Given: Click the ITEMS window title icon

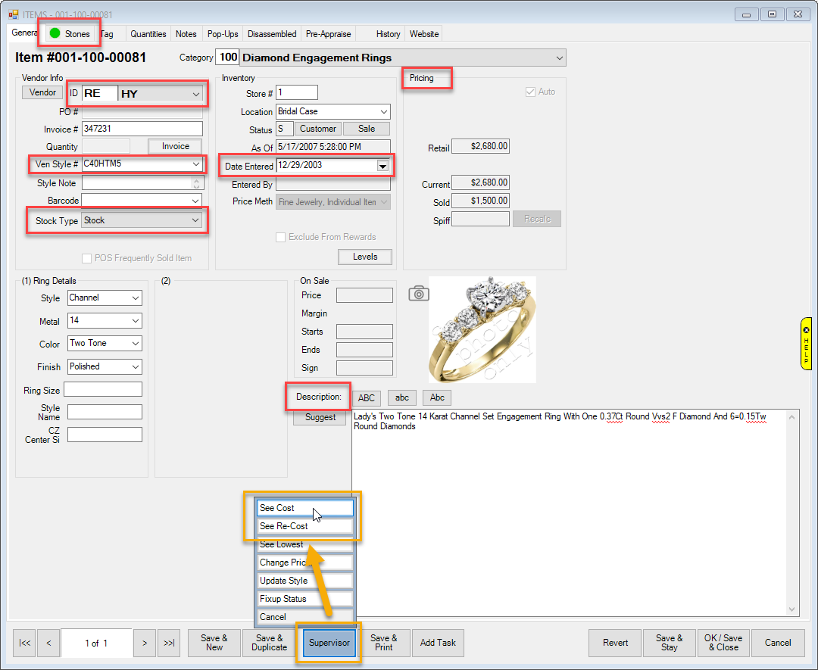Looking at the screenshot, I should coord(13,14).
